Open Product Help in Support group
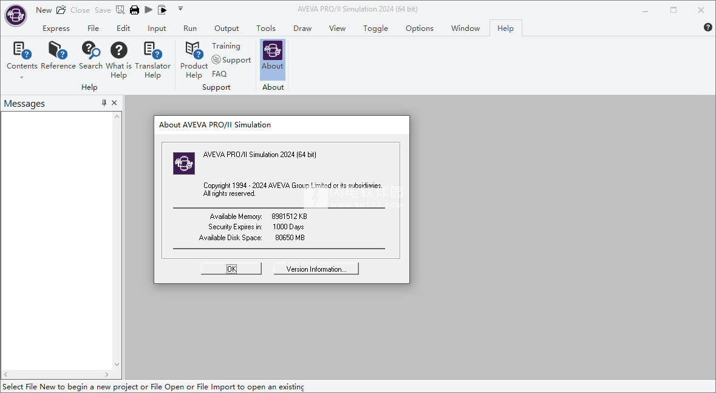 (194, 60)
